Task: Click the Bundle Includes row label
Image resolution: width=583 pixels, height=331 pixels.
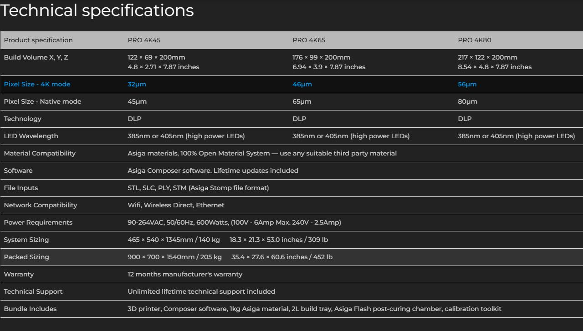Action: click(x=30, y=309)
